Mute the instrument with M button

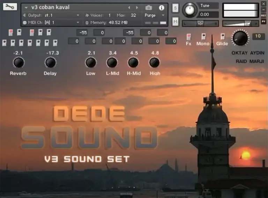tap(175, 21)
